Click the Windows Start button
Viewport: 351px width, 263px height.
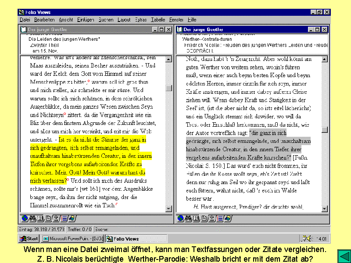point(29,239)
